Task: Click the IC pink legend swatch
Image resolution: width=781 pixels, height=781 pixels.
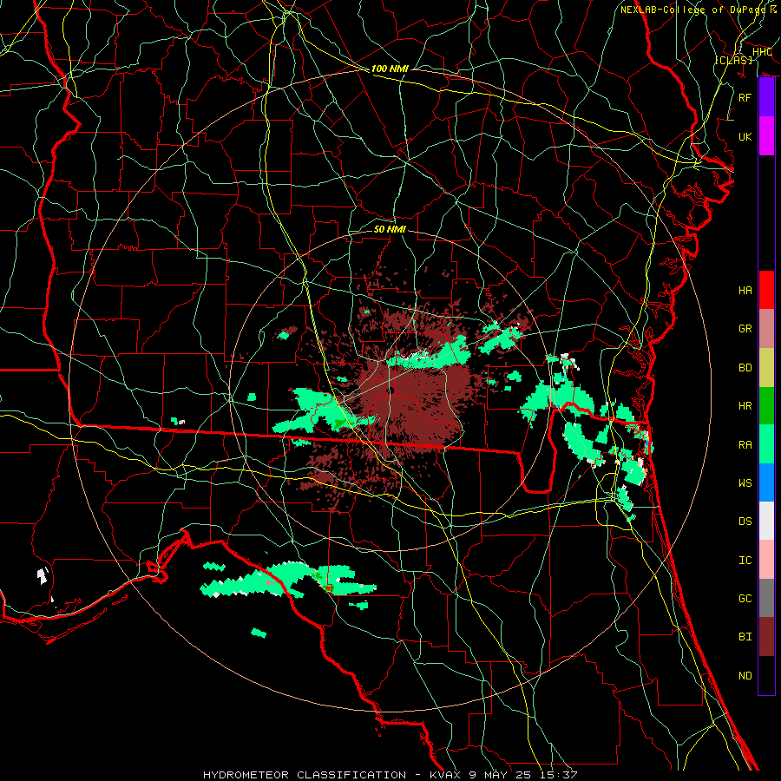Action: pos(766,560)
